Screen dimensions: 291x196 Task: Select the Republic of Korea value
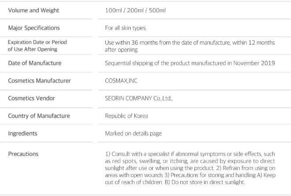[x=127, y=116]
